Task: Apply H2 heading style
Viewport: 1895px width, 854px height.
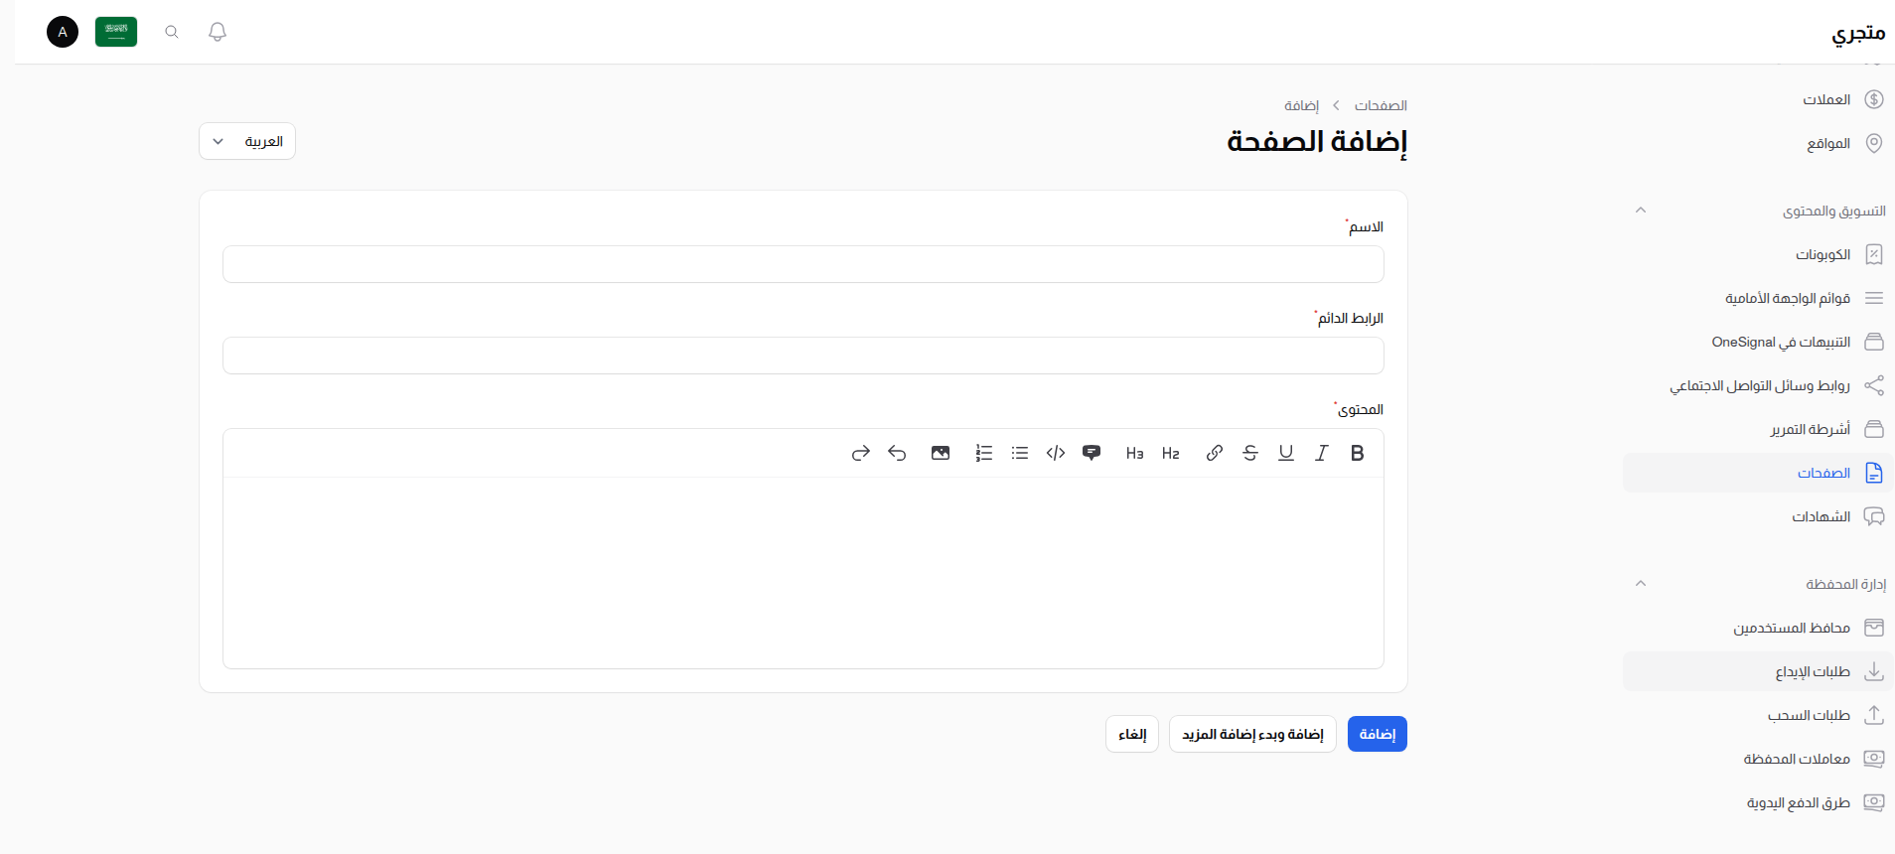Action: pyautogui.click(x=1170, y=453)
